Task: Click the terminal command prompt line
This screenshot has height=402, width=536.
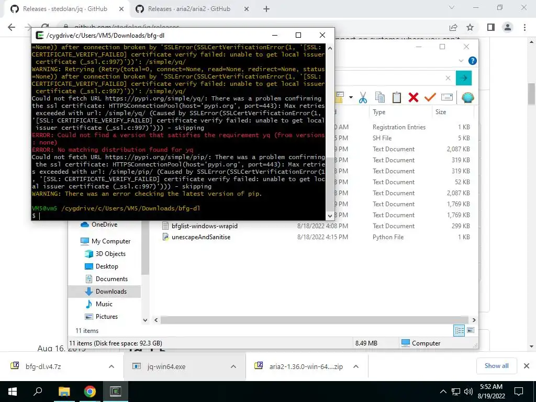Action: (x=178, y=216)
